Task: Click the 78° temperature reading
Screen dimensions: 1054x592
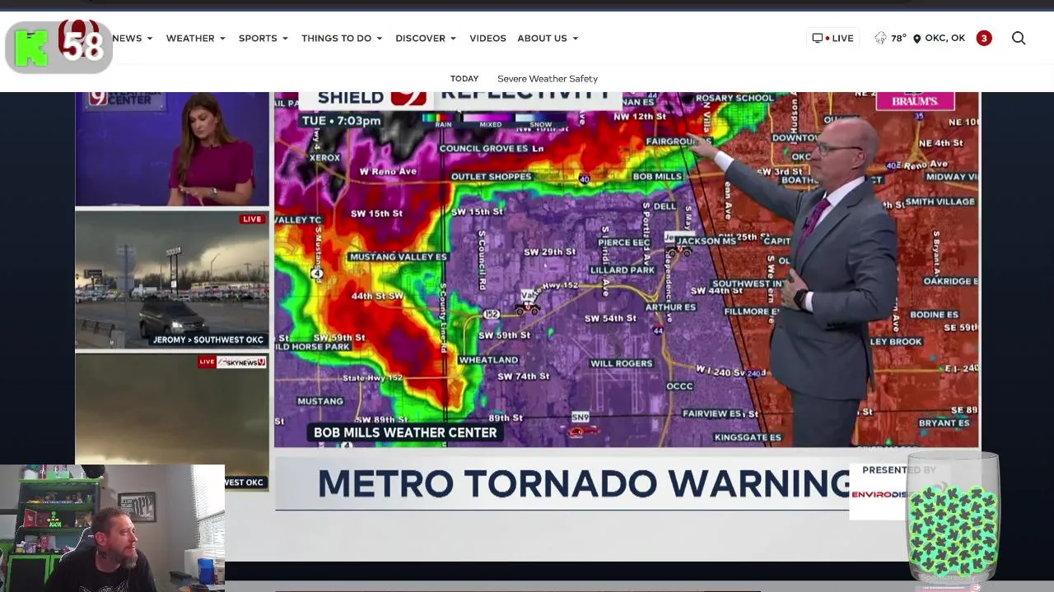Action: (898, 38)
